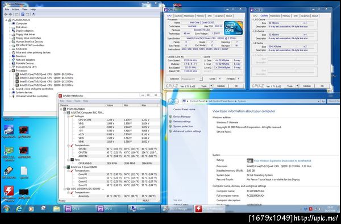Switch to the Memory tab in left CPU-Z window
341x224 pixels.
(x=201, y=16)
